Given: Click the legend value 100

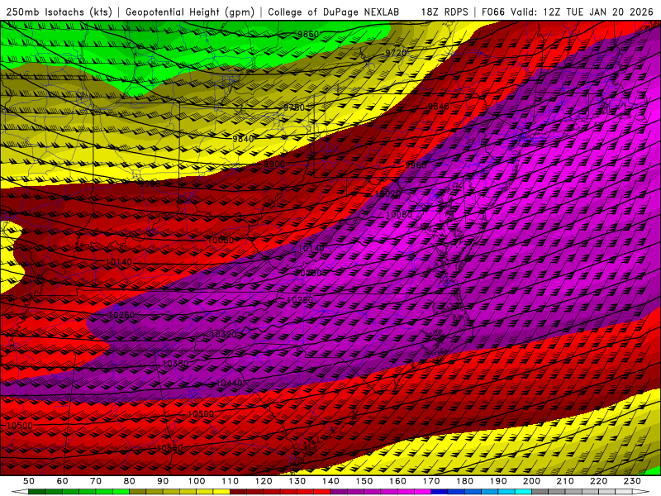Looking at the screenshot, I should (197, 481).
